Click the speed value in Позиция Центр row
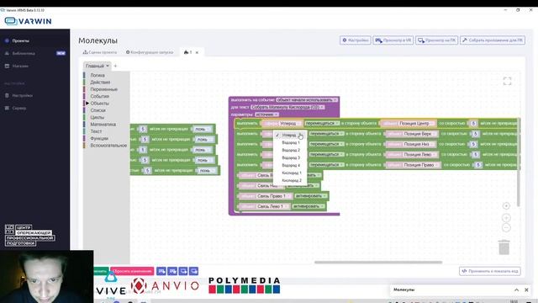The image size is (538, 303). click(x=473, y=124)
